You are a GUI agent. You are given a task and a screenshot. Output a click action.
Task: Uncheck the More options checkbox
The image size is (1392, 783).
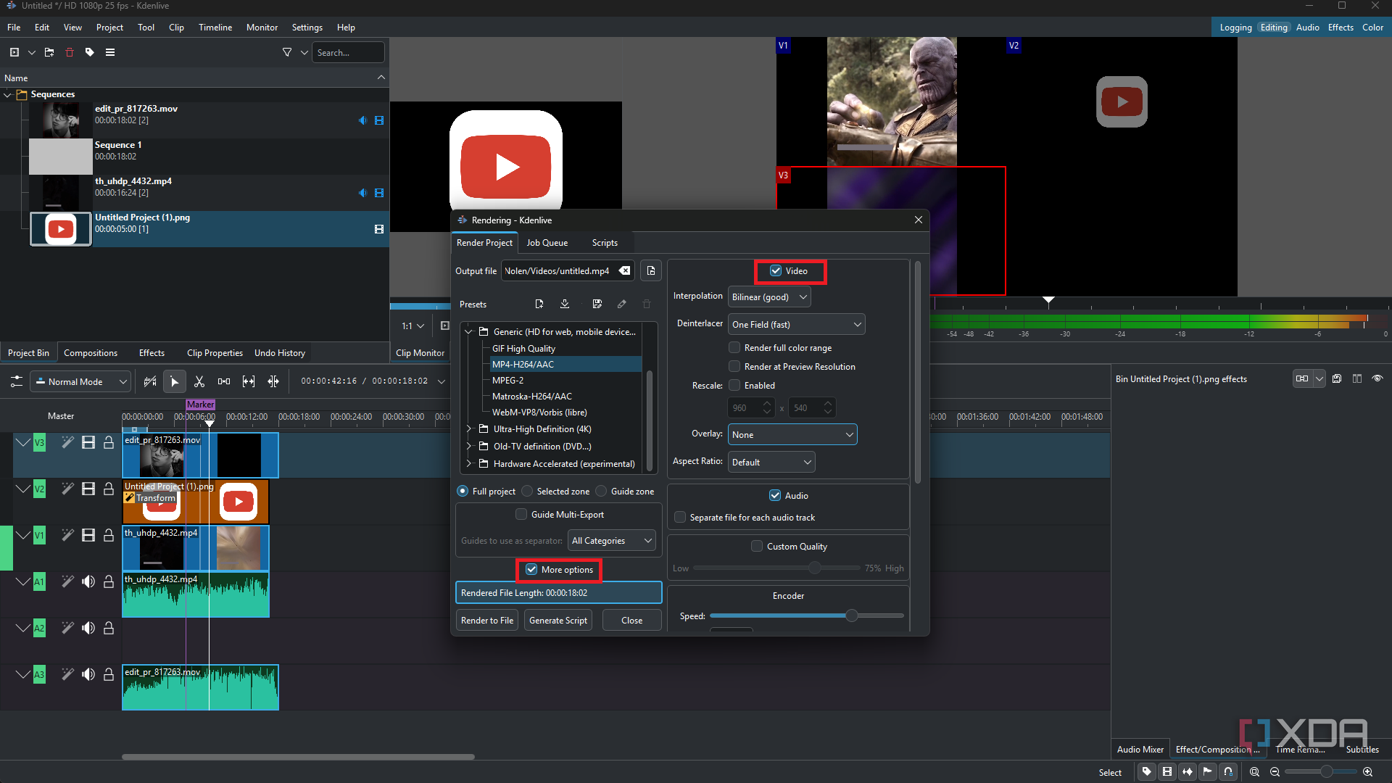coord(531,569)
